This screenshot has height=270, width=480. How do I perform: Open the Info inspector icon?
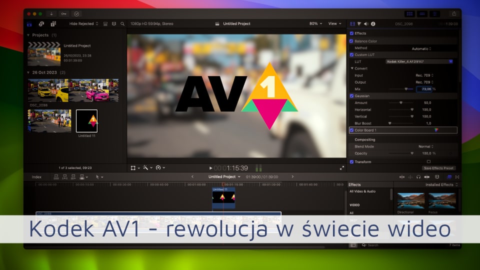tap(373, 23)
